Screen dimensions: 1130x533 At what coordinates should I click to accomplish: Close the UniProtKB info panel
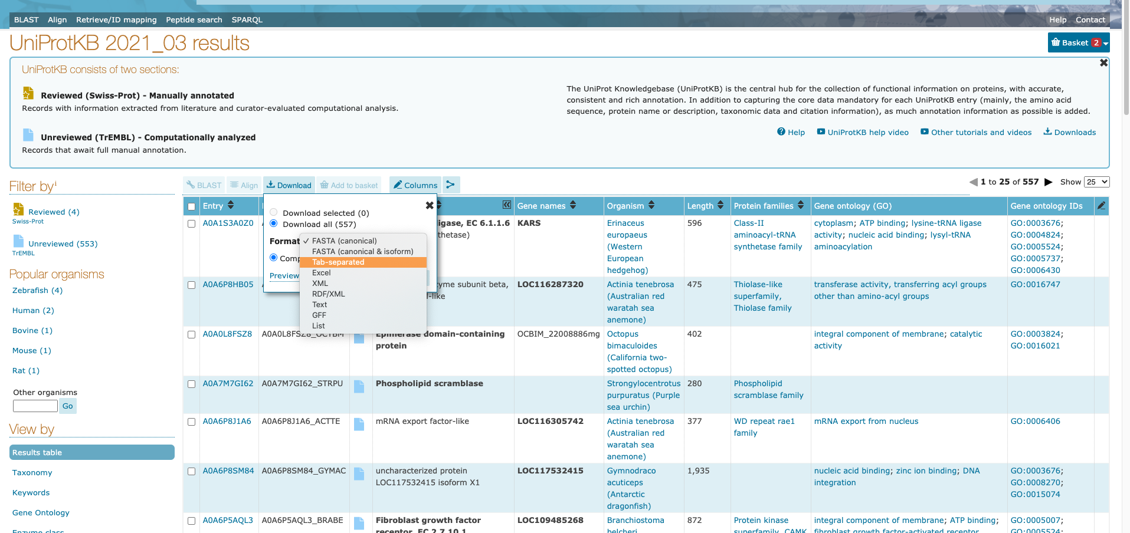(x=1103, y=62)
